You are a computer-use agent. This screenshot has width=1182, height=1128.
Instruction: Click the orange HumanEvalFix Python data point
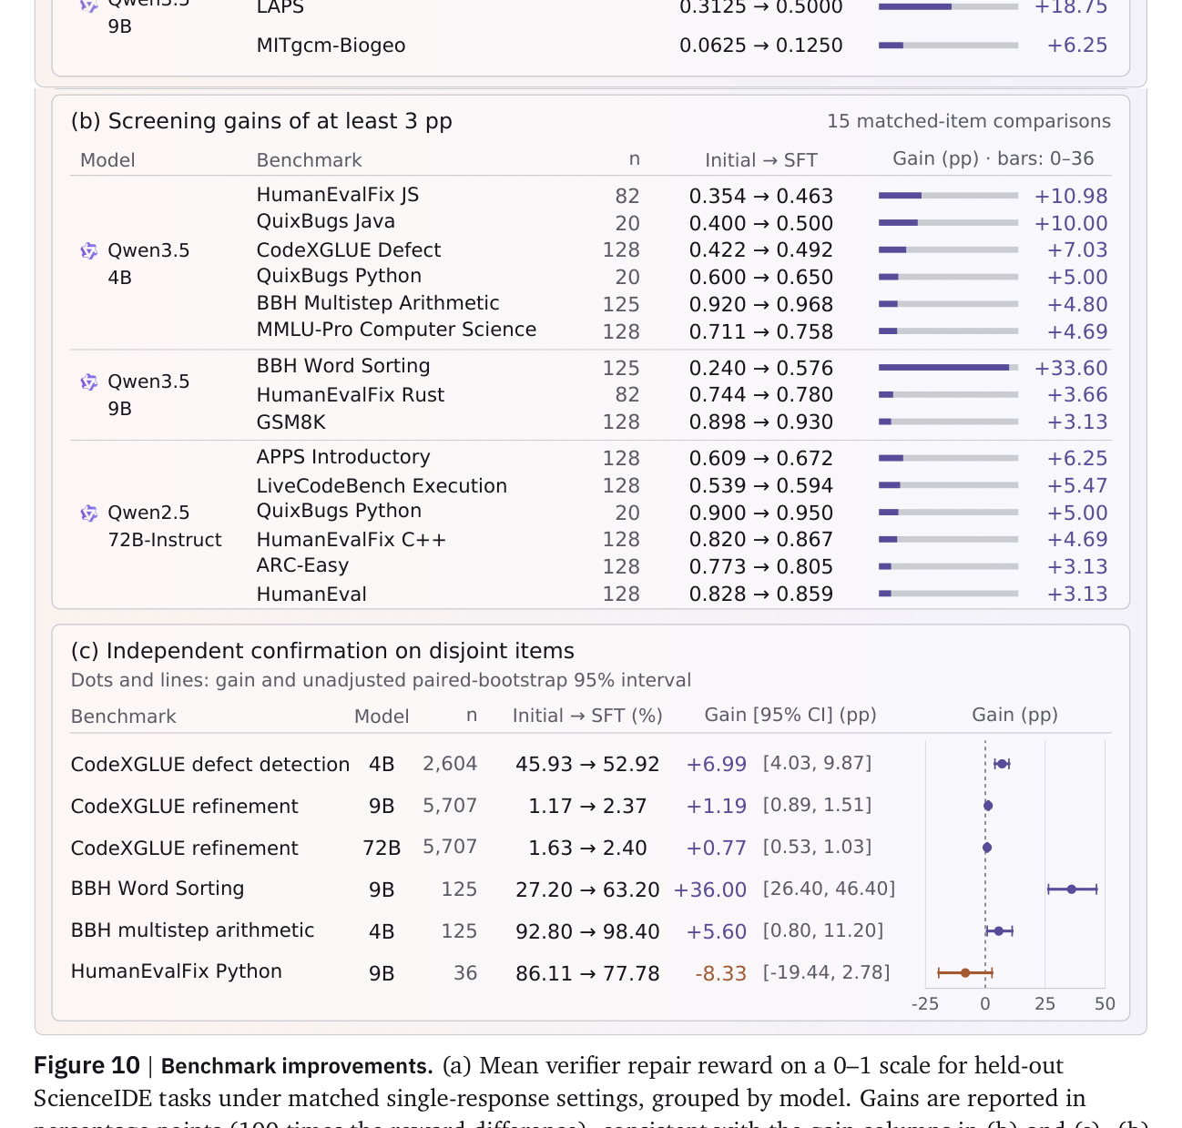tap(965, 973)
